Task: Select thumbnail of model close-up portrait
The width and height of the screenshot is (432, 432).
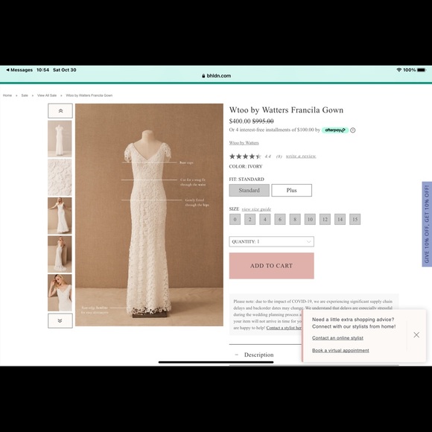Action: [x=60, y=293]
